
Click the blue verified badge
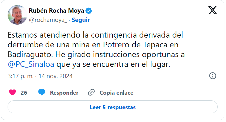pyautogui.click(x=89, y=11)
